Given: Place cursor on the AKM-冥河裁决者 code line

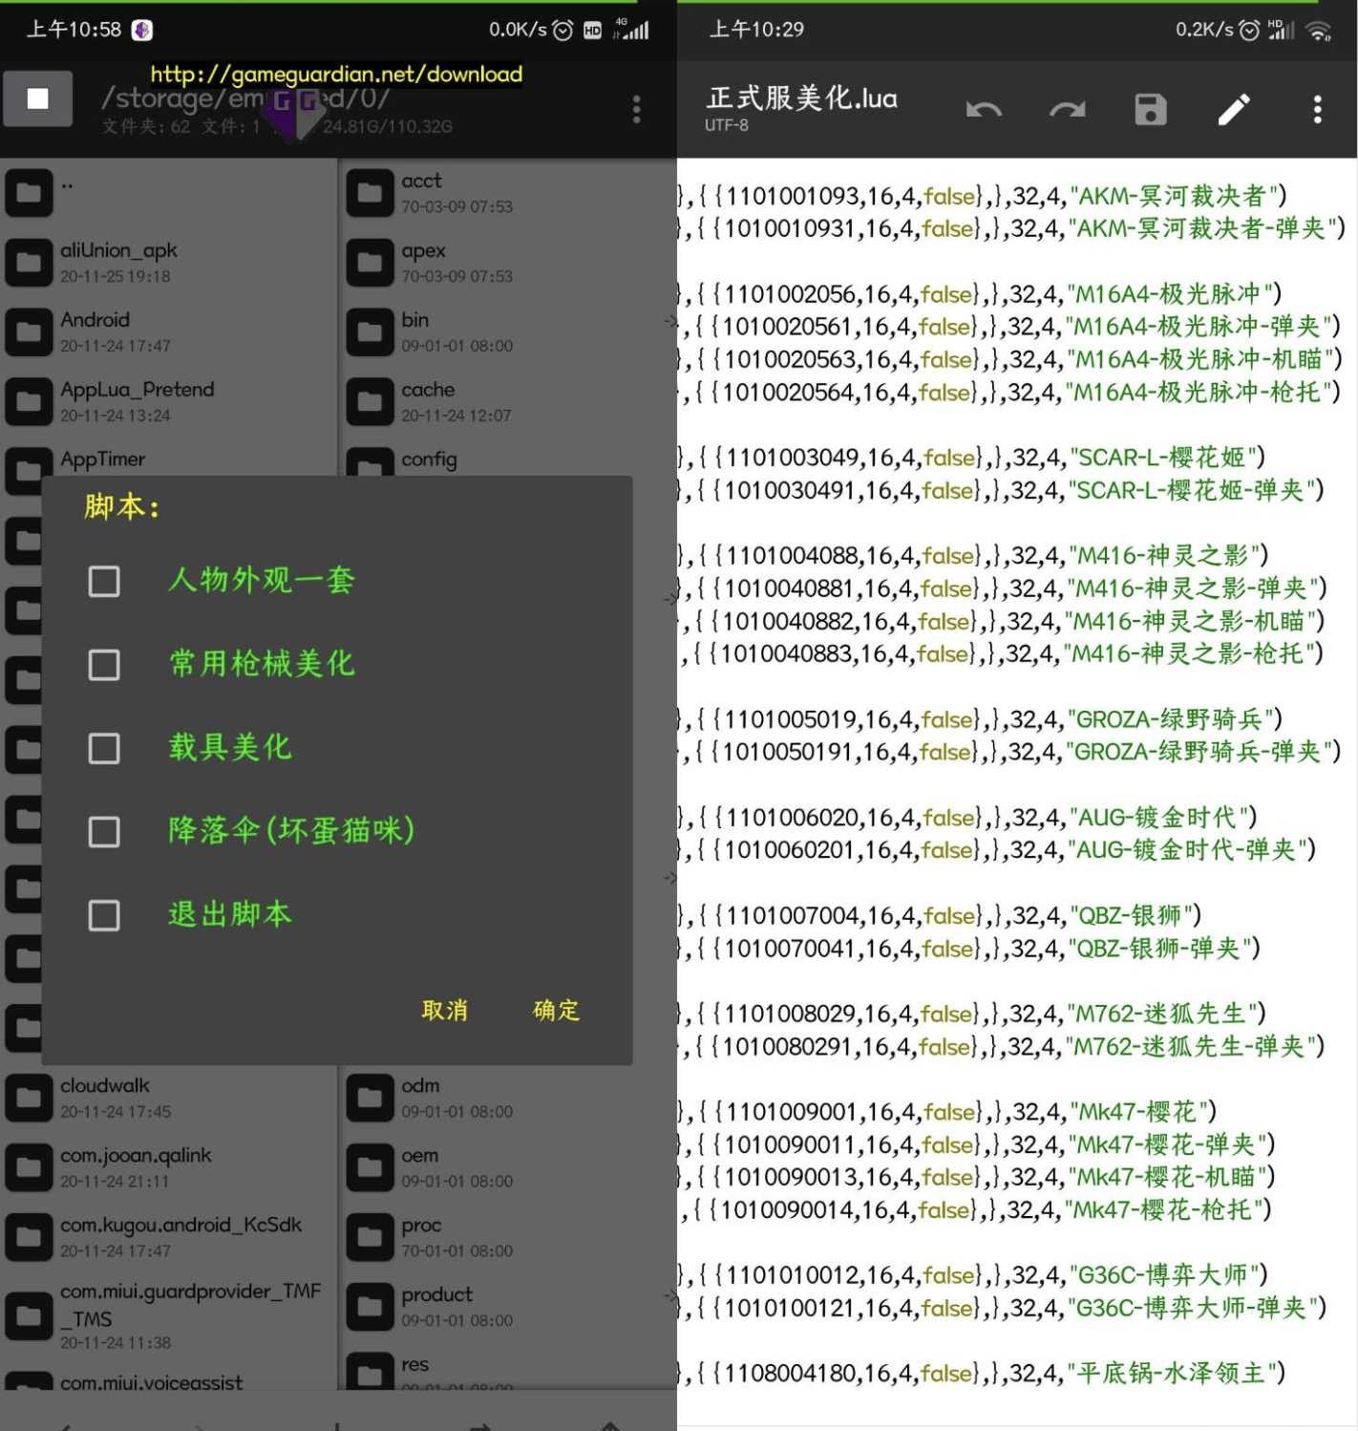Looking at the screenshot, I should pos(982,196).
